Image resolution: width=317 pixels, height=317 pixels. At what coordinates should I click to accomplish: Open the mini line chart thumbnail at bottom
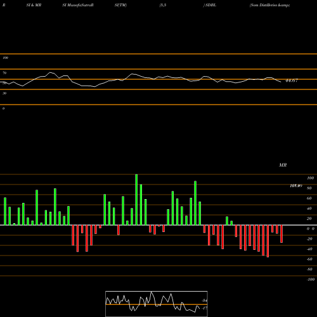(157, 304)
